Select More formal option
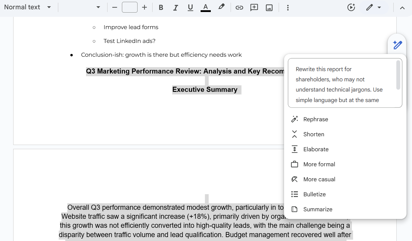Screen dimensions: 412x241 (x=345, y=164)
